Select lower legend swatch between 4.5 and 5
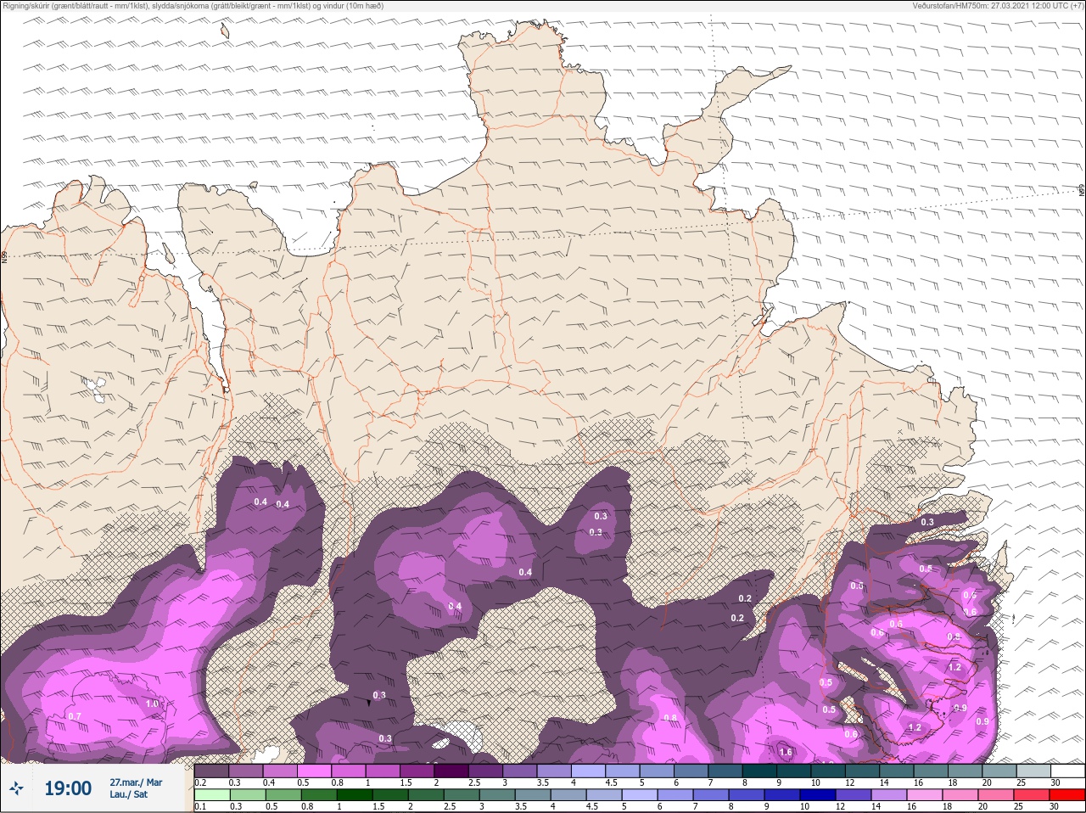This screenshot has height=813, width=1086. click(x=604, y=795)
